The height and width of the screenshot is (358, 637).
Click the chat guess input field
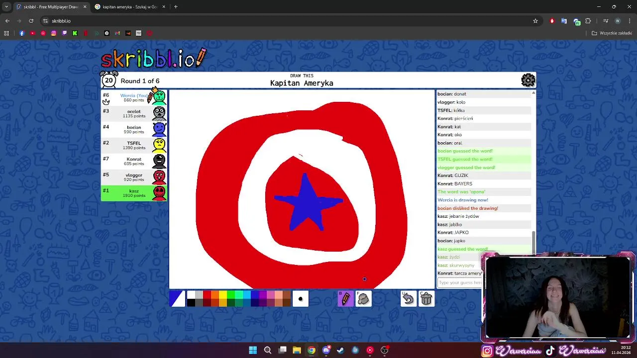point(459,282)
